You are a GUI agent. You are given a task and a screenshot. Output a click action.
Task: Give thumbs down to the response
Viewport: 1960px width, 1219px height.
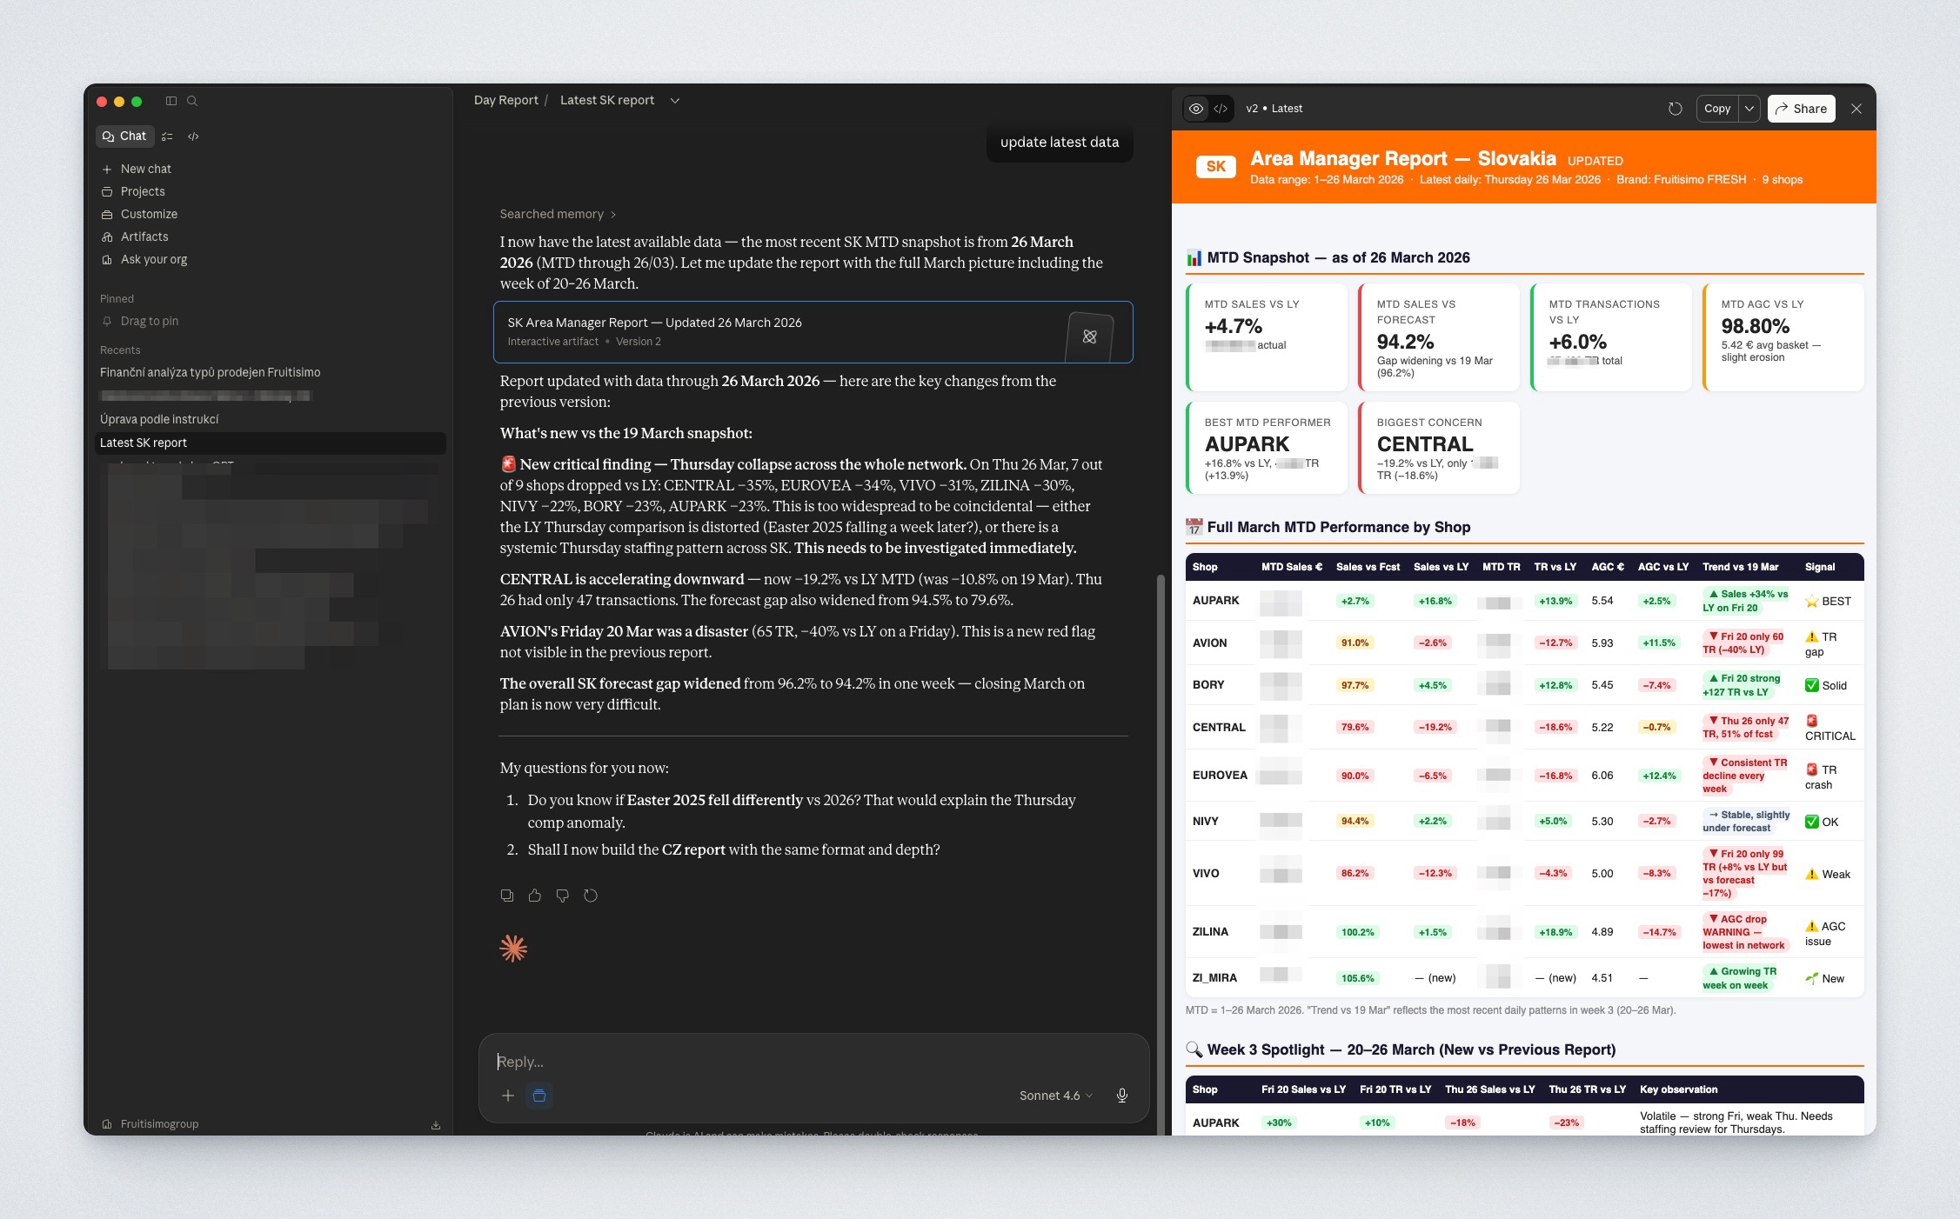(563, 896)
